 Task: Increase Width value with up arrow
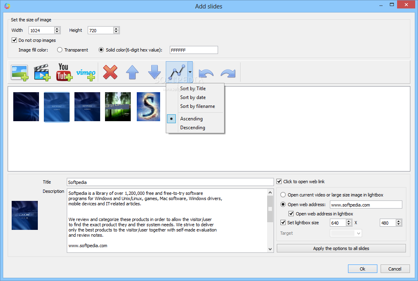pyautogui.click(x=57, y=29)
